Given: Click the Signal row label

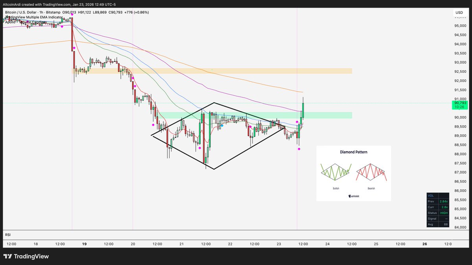Looking at the screenshot, I should tap(432, 219).
